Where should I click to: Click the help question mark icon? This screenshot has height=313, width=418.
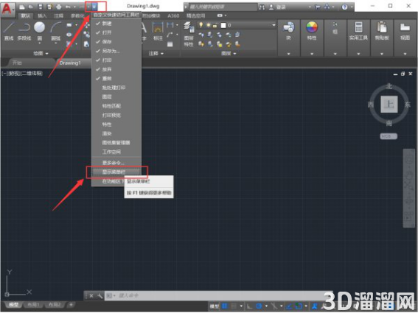344,7
